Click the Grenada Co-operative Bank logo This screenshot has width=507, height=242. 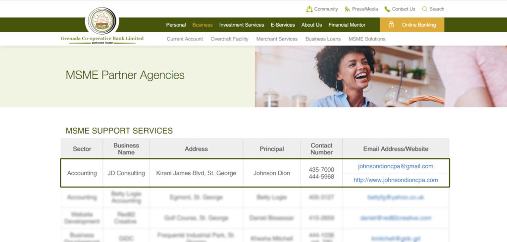click(102, 22)
